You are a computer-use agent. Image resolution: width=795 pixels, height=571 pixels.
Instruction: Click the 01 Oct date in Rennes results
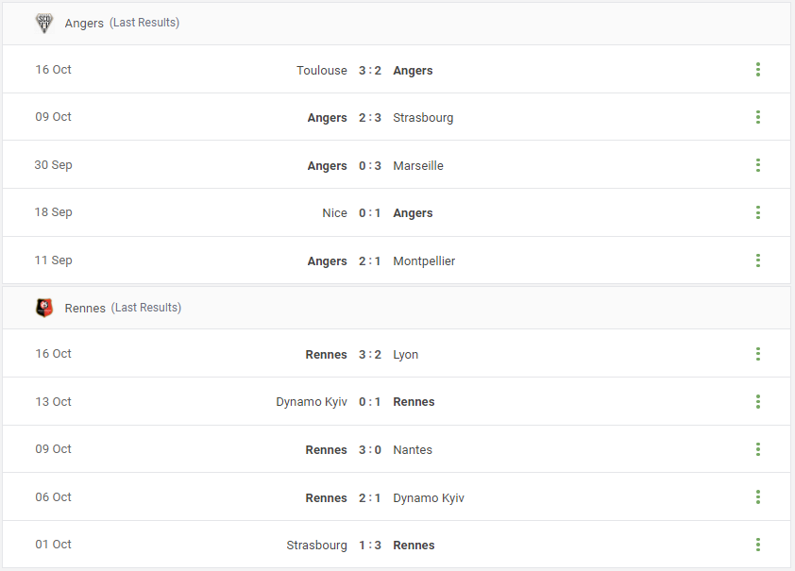pyautogui.click(x=53, y=545)
